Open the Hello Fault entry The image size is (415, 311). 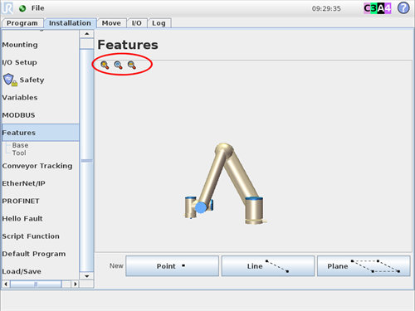tap(22, 218)
